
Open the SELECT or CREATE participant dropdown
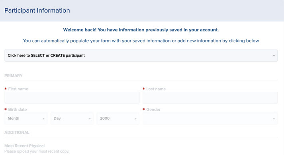click(x=141, y=56)
